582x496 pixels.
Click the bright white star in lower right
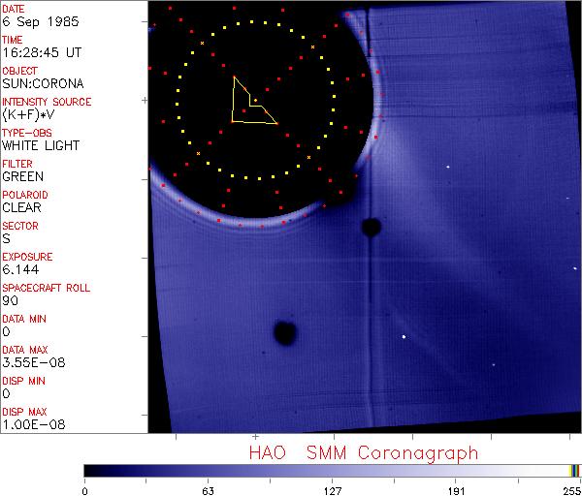coord(404,337)
